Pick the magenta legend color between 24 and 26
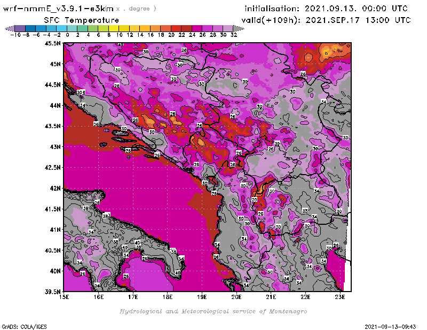Screen dimensions: 427x330 [197, 29]
